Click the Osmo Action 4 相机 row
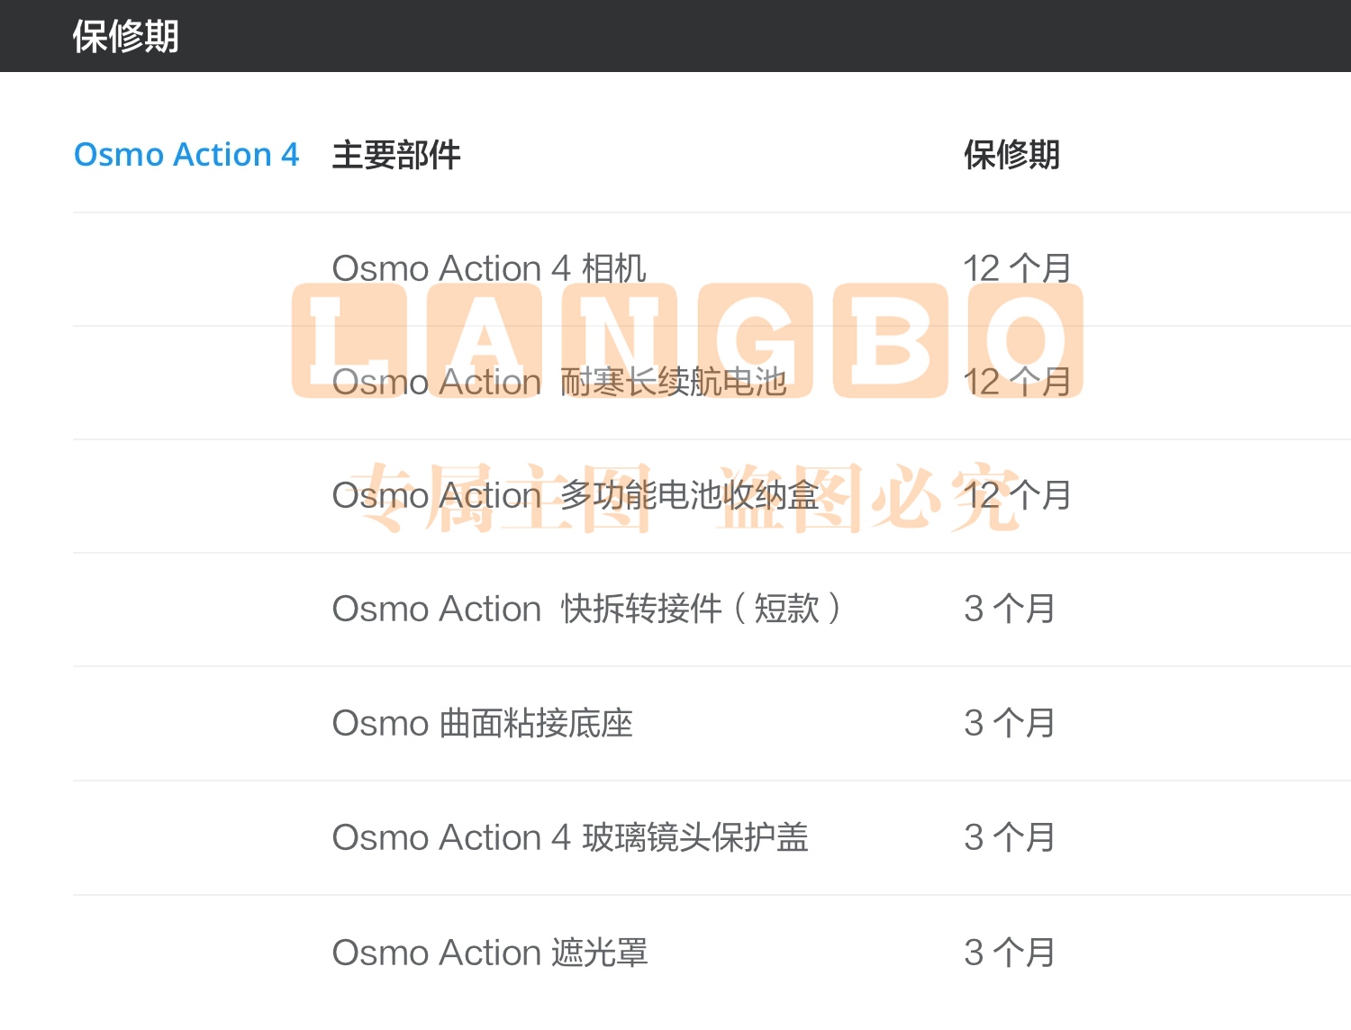This screenshot has height=1030, width=1351. tap(712, 268)
